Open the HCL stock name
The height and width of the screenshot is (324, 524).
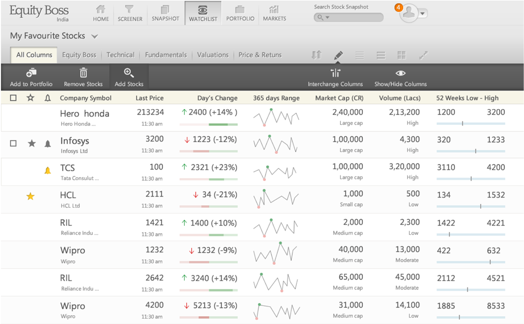[x=68, y=195]
